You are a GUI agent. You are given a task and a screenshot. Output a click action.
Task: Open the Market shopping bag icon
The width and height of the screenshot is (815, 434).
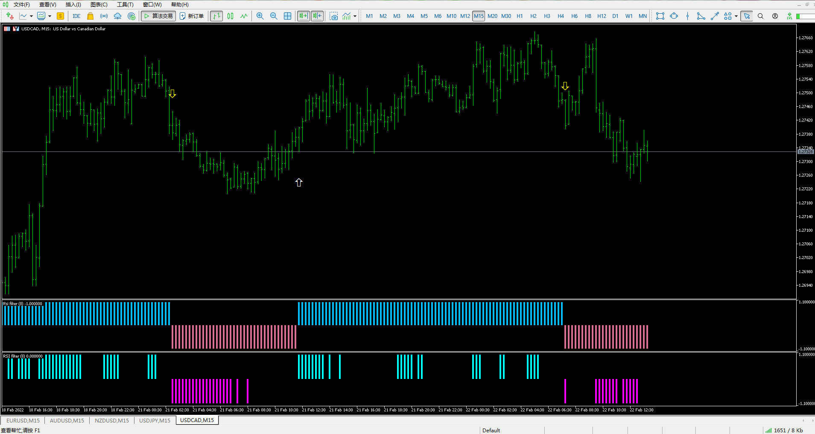[x=90, y=16]
